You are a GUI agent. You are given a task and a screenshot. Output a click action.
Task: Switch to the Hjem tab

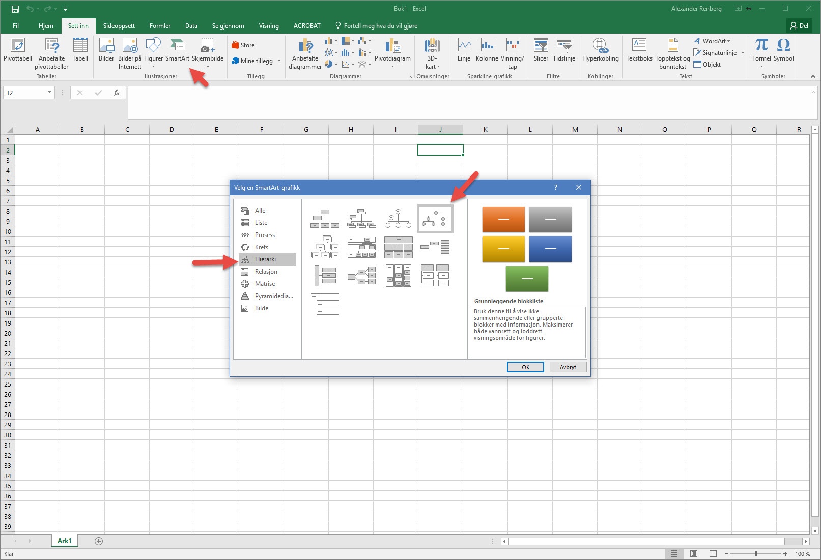tap(46, 26)
